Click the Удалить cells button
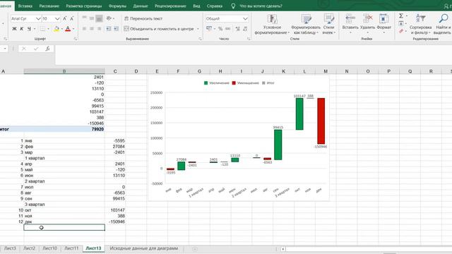This screenshot has height=254, width=452. tap(367, 23)
